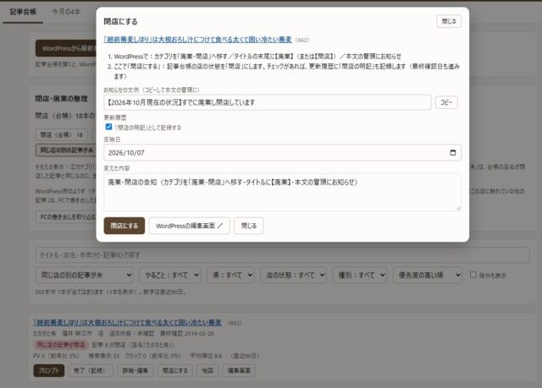Click the 同じ店の記事が閉店 red badge
Viewport: 542px width, 388px height.
click(x=61, y=345)
